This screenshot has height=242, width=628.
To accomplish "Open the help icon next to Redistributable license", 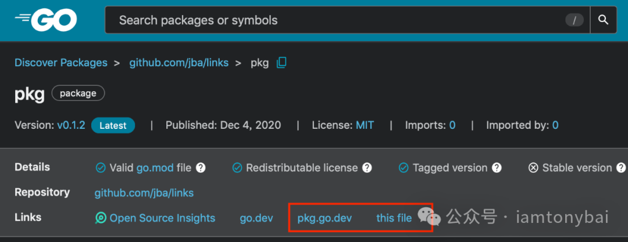I will coord(367,168).
